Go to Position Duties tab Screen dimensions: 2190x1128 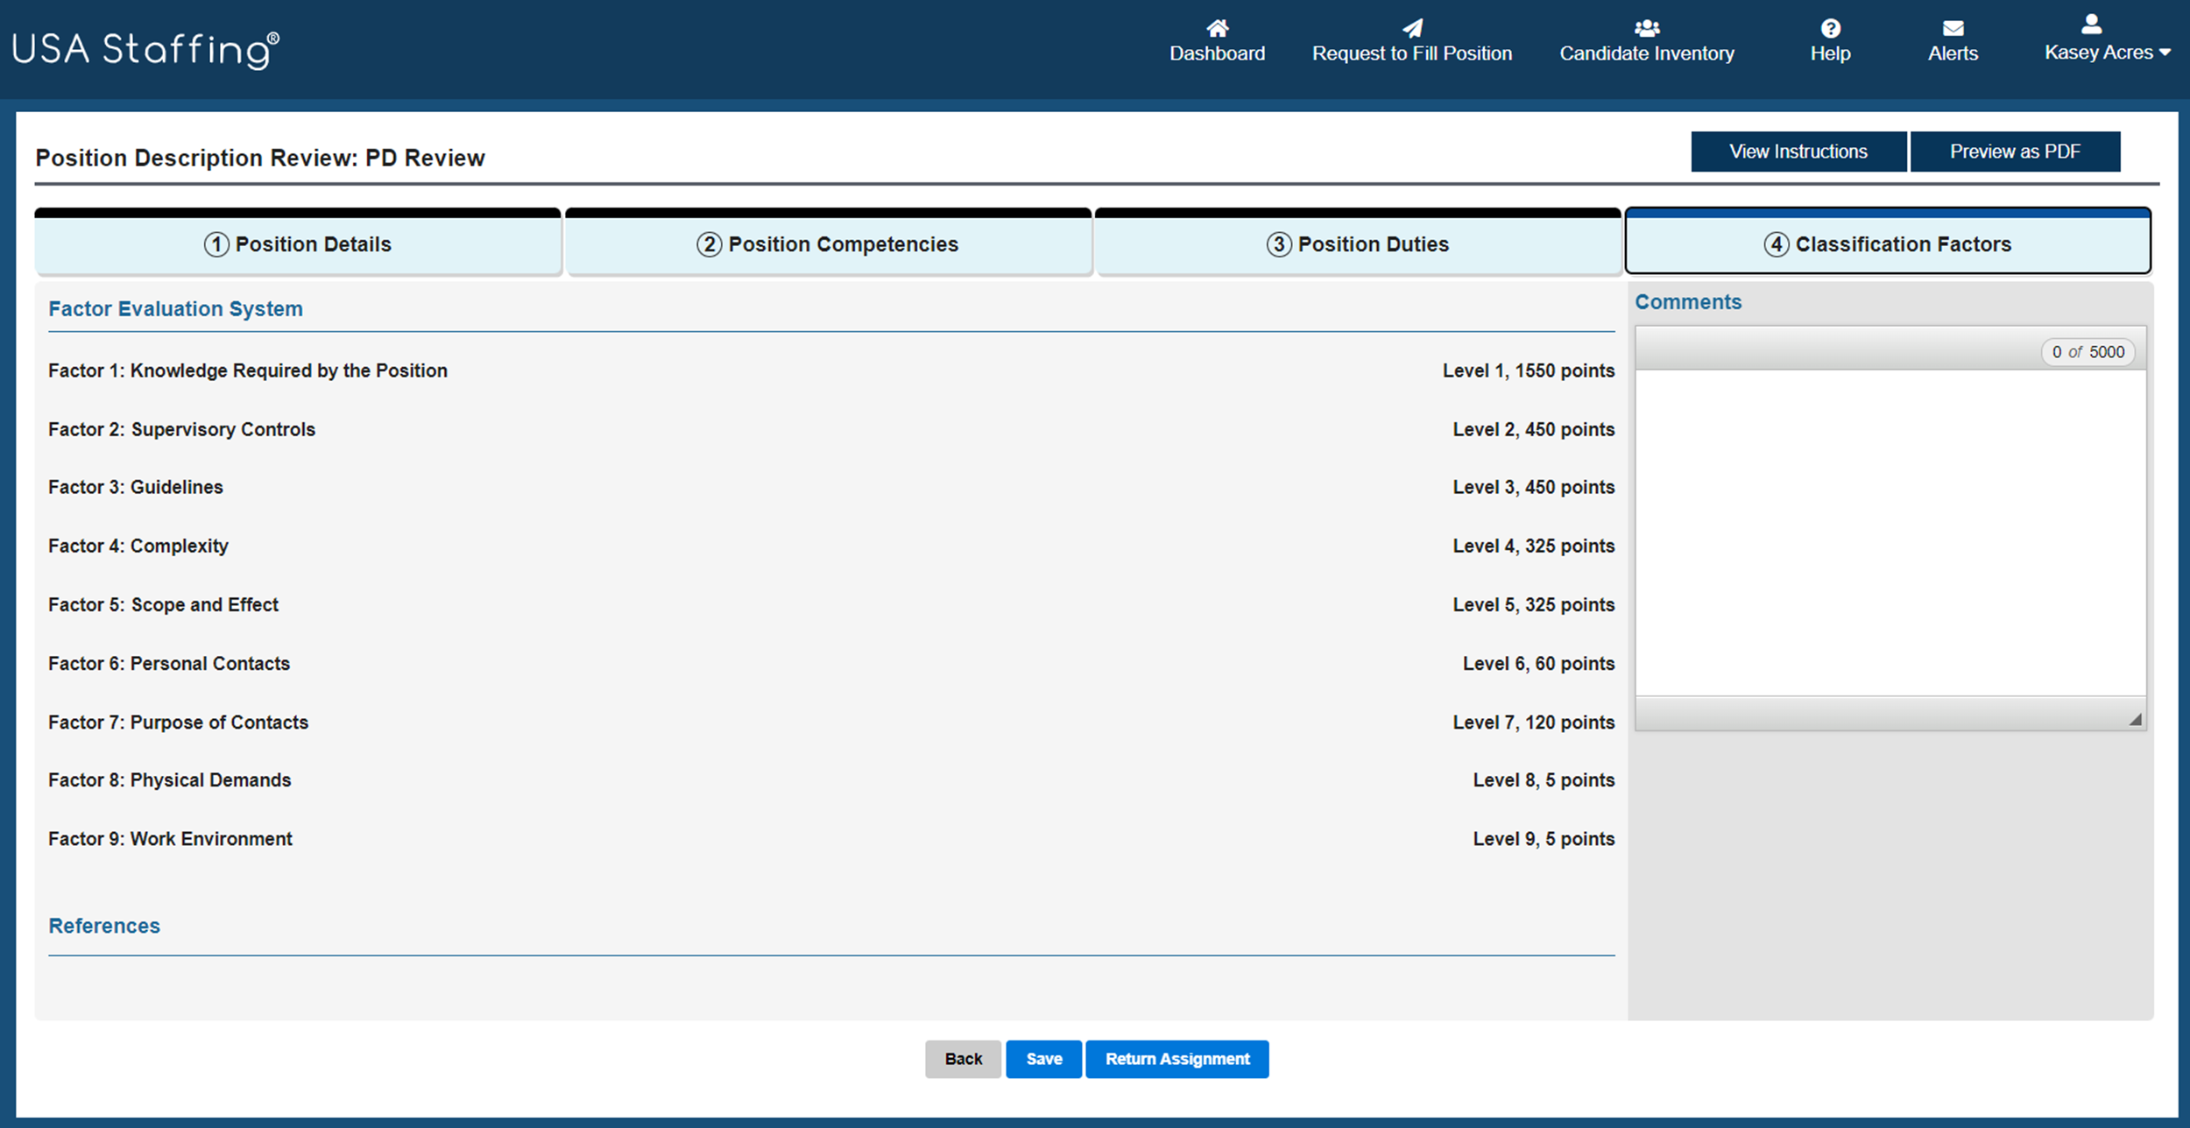point(1358,244)
